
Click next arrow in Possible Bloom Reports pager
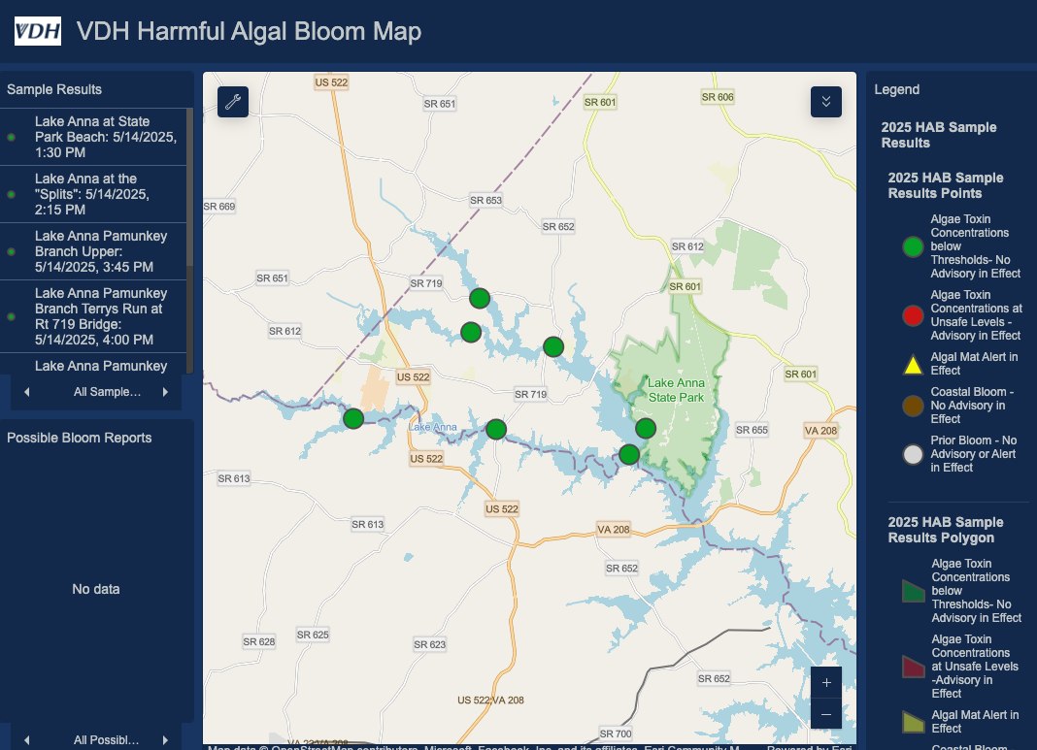(165, 740)
